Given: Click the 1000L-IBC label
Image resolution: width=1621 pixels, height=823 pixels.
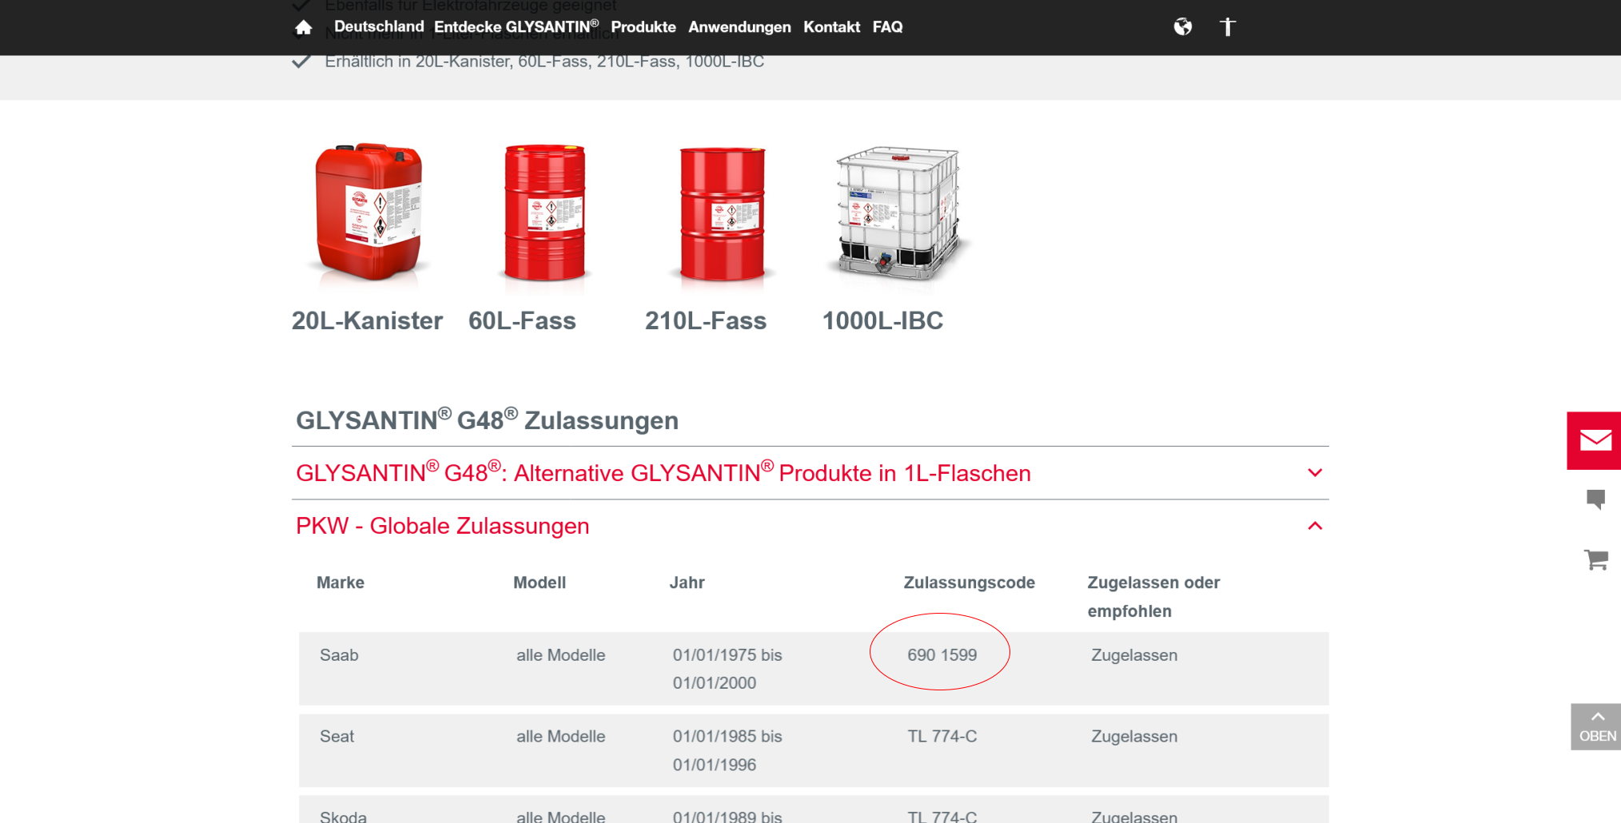Looking at the screenshot, I should click(882, 320).
